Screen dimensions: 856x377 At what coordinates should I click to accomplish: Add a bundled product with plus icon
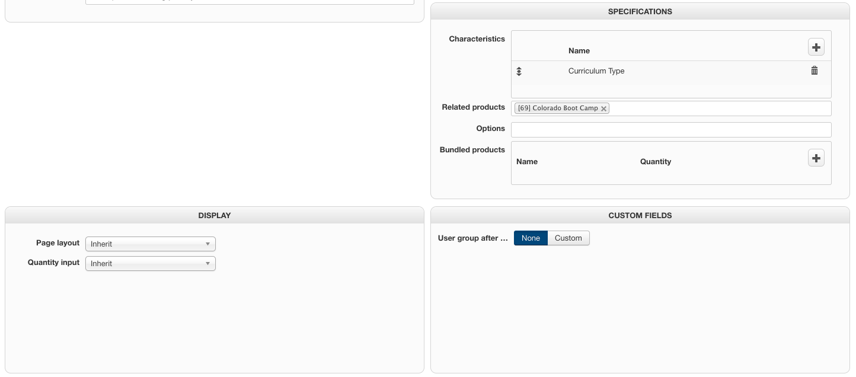pos(816,158)
